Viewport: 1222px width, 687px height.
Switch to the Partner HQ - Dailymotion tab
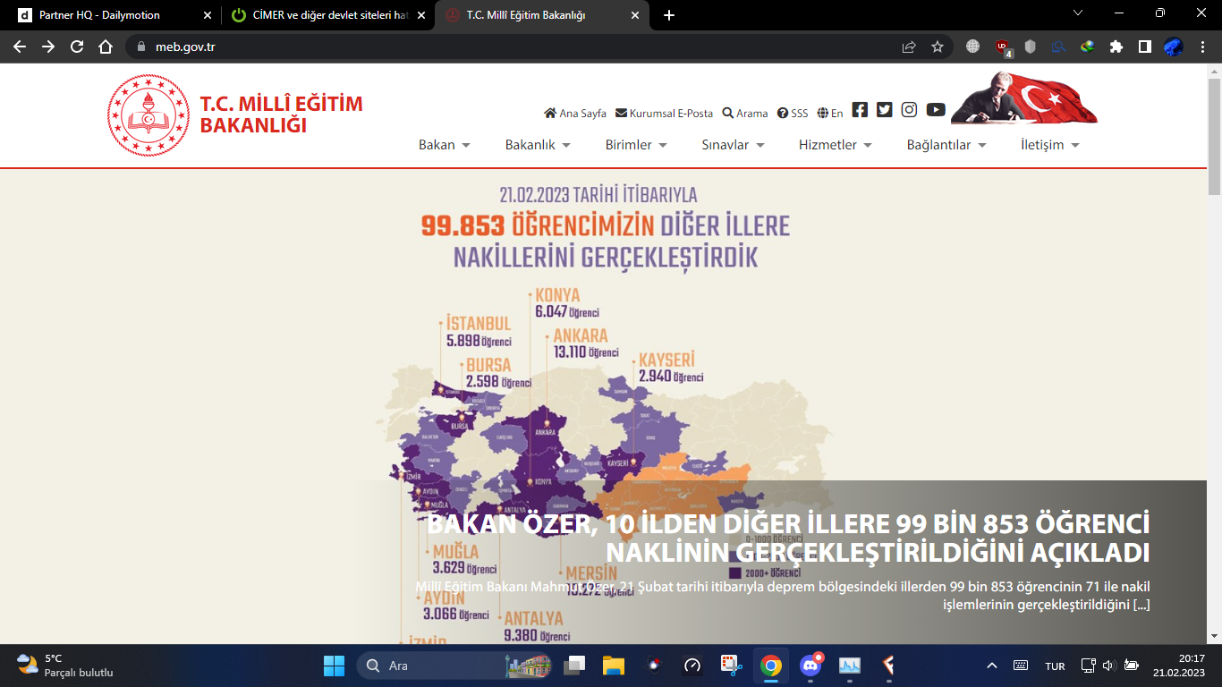coord(110,15)
